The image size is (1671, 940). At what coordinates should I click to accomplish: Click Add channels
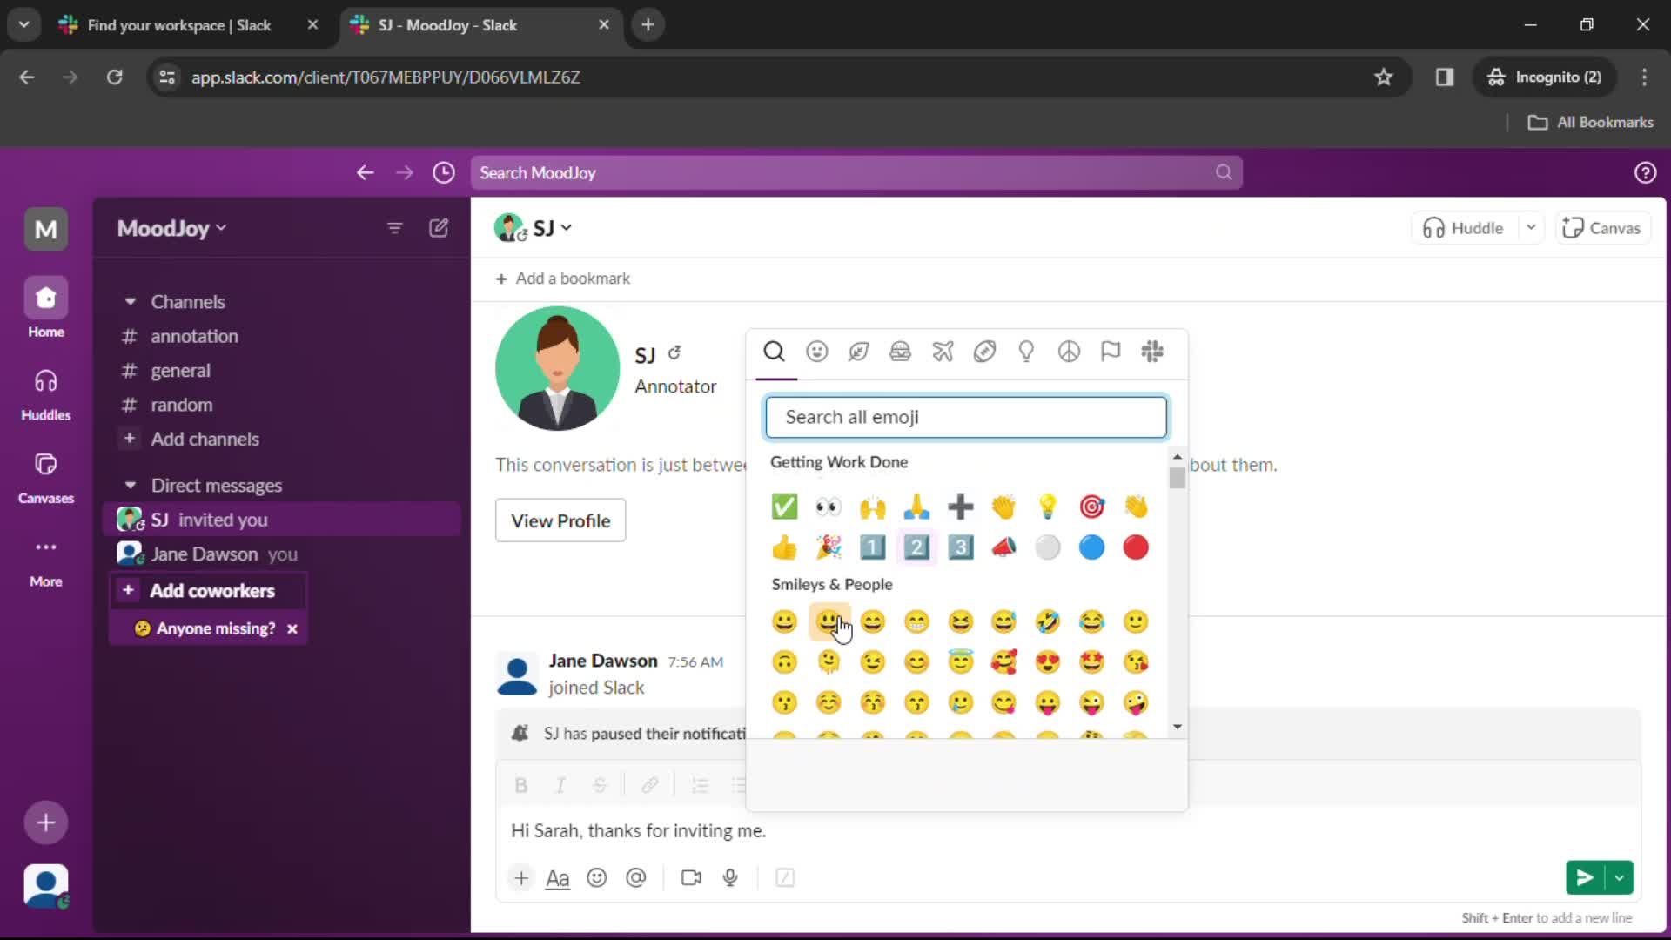tap(205, 440)
